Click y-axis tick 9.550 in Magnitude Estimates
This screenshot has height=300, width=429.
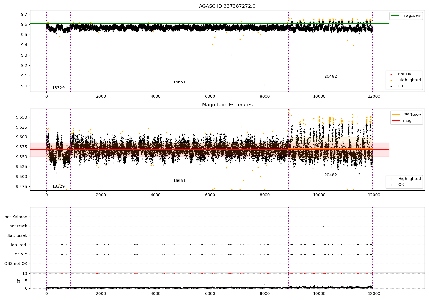coord(22,157)
